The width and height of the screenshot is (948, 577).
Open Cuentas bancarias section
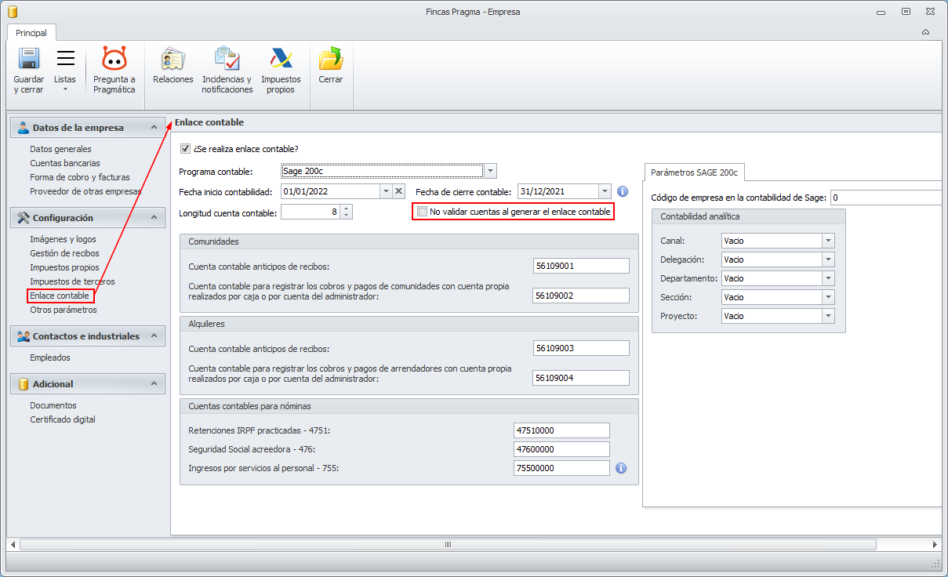[x=65, y=163]
